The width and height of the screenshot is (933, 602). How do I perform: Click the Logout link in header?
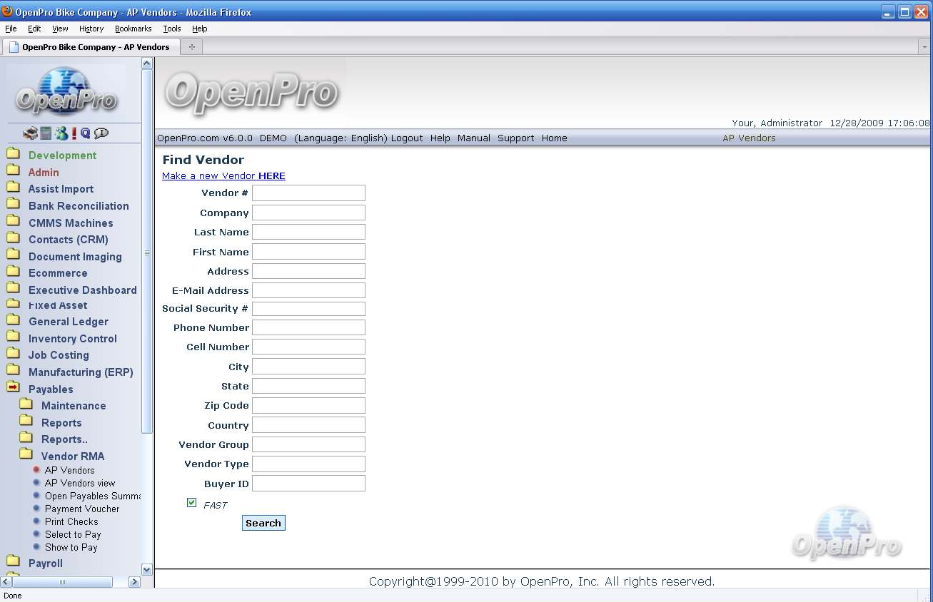point(407,138)
